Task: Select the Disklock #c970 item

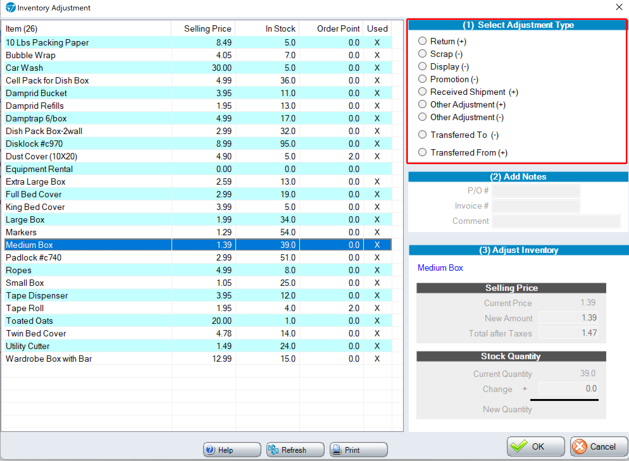Action: click(198, 144)
